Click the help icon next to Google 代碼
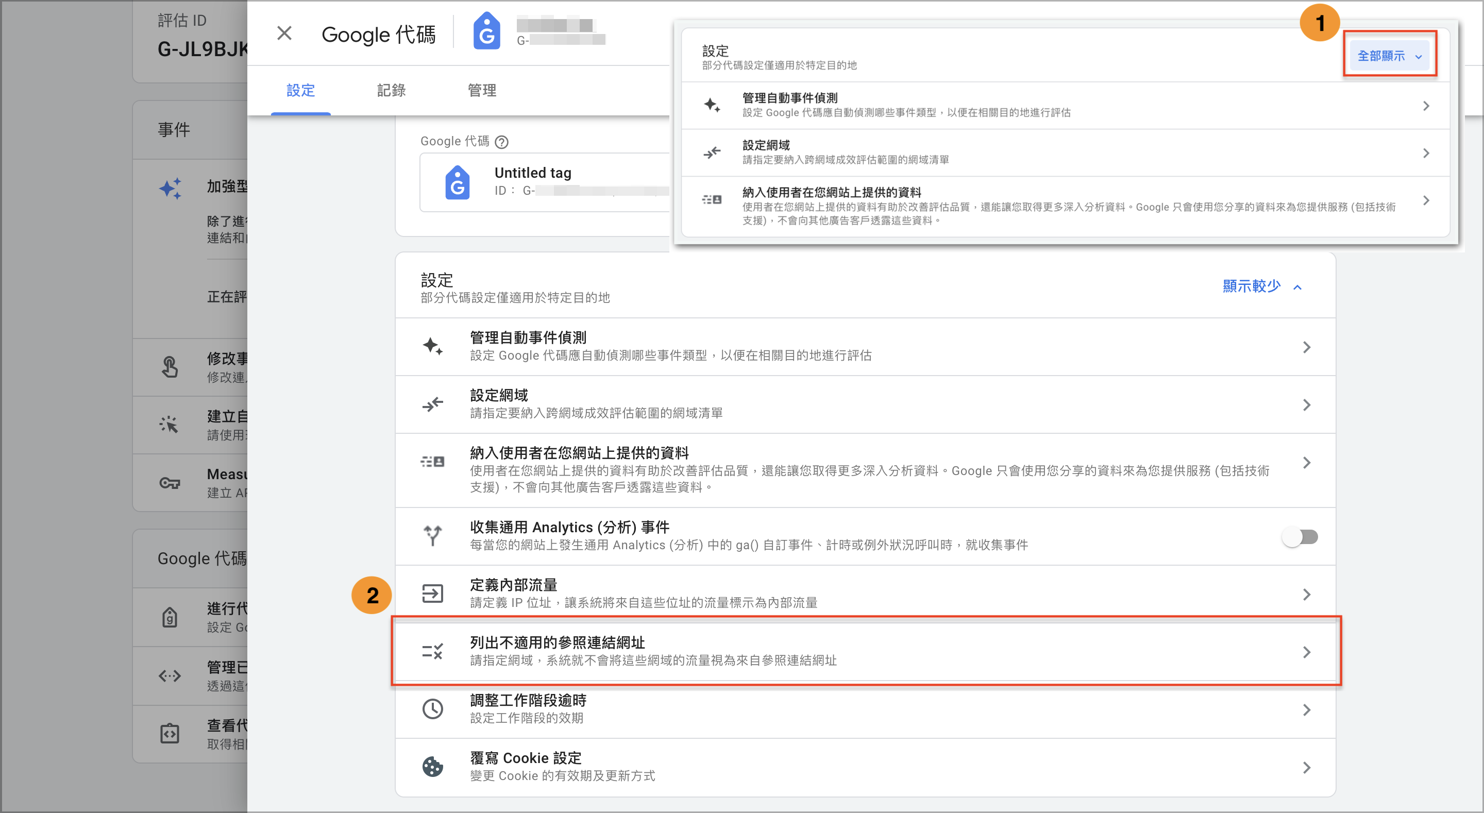 (x=502, y=142)
